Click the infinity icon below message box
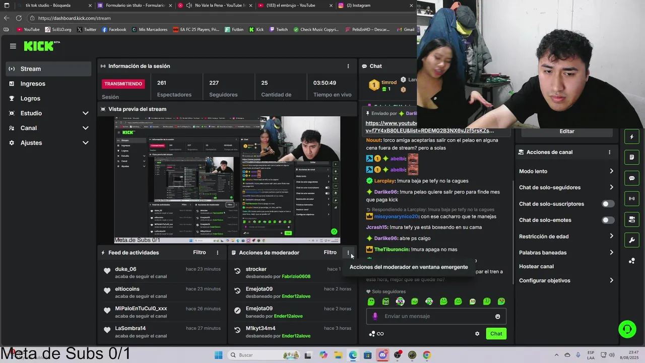The image size is (645, 363). pos(380,334)
